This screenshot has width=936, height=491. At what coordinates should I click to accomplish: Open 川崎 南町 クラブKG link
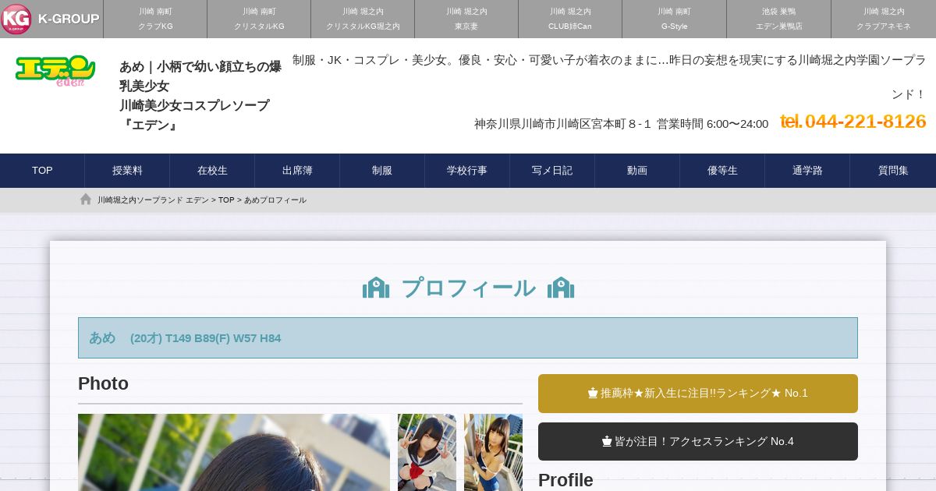click(x=155, y=19)
